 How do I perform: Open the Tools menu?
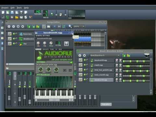click(x=19, y=8)
